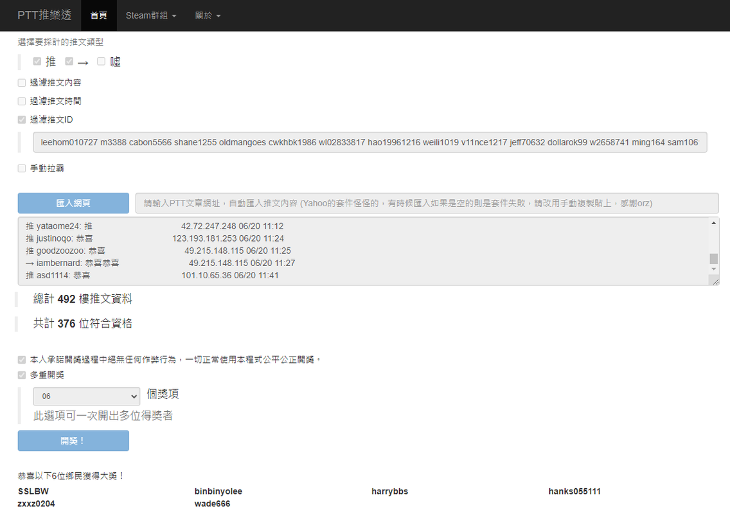Open the Steam群組 dropdown menu
Image resolution: width=730 pixels, height=514 pixels.
(x=151, y=15)
